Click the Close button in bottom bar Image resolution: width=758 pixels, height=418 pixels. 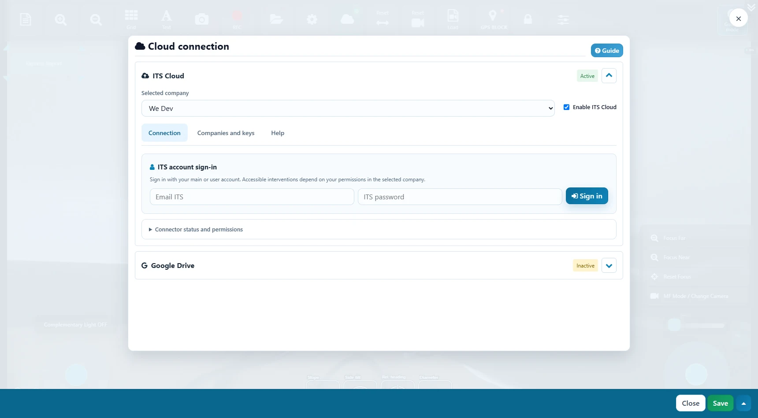(x=691, y=403)
